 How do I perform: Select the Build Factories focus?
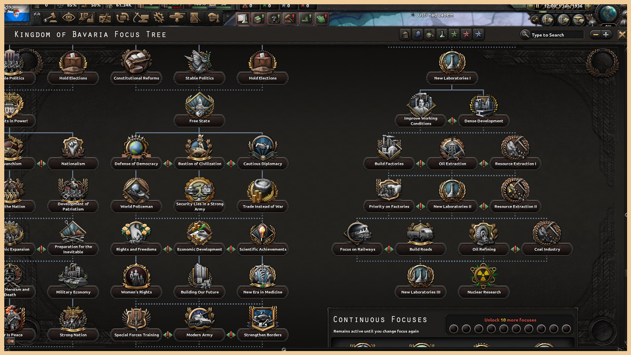(389, 153)
